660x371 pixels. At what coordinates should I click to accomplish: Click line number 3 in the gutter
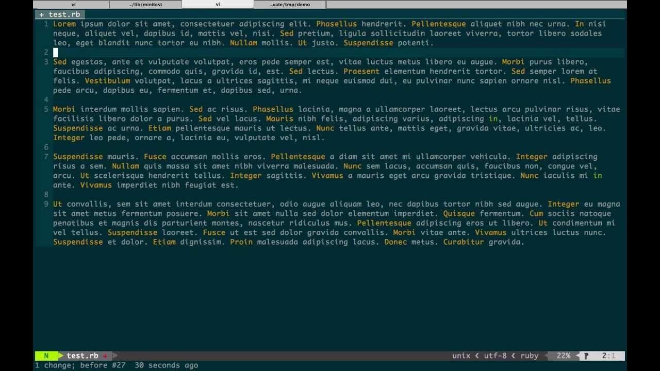pyautogui.click(x=46, y=62)
